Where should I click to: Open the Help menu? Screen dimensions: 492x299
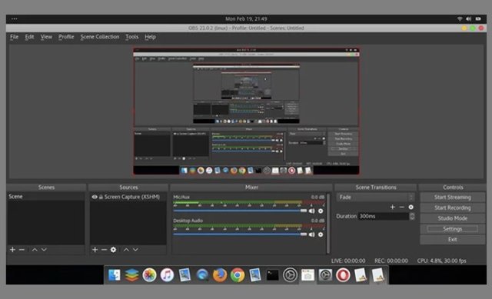(151, 37)
